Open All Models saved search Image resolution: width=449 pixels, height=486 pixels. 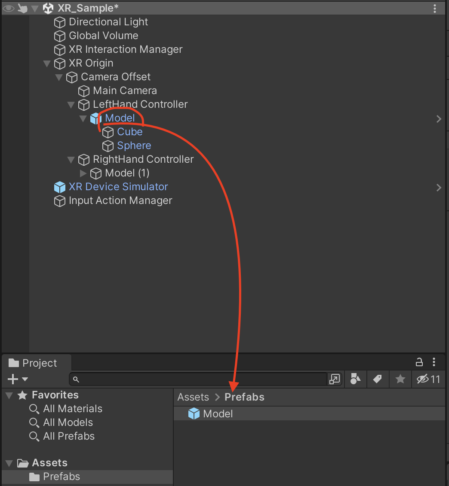pyautogui.click(x=68, y=422)
